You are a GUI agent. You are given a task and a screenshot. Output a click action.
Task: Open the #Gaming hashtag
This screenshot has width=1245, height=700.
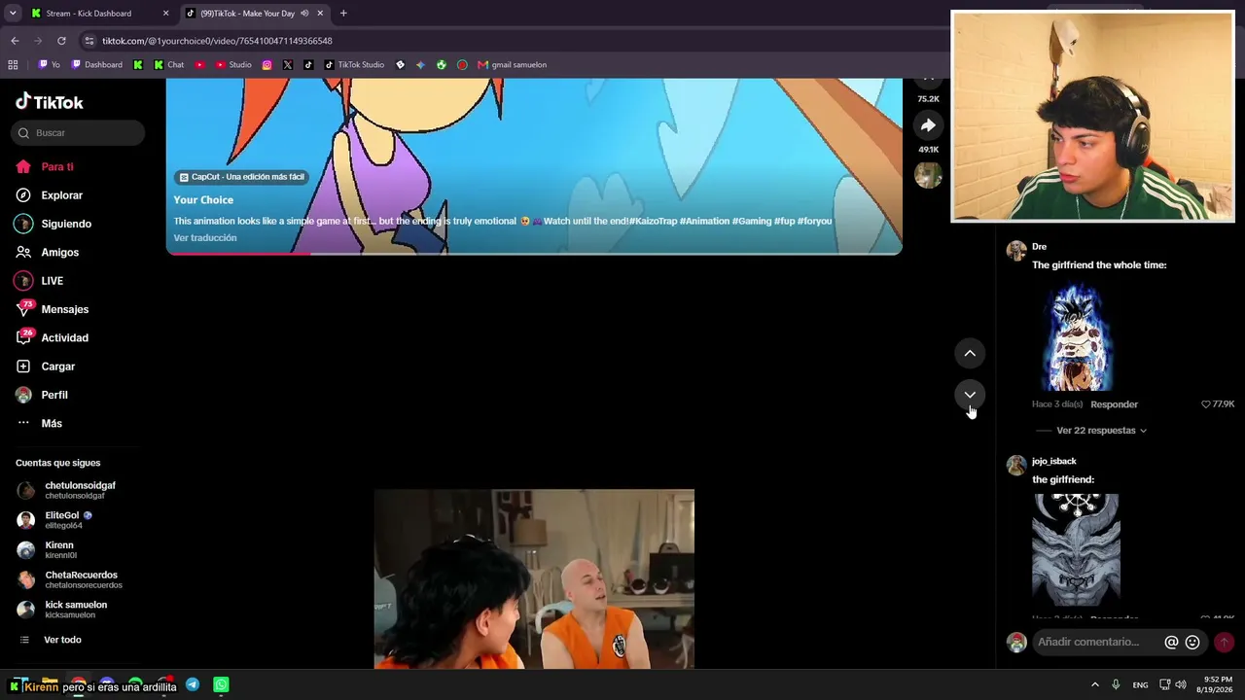coord(752,222)
